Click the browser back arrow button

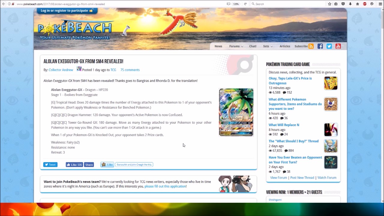[4, 4]
